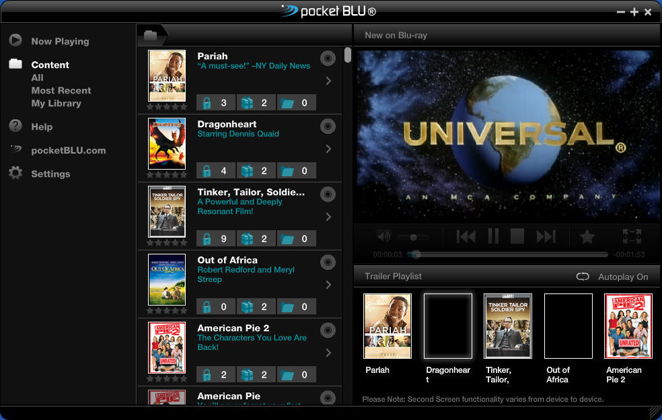Select Most Recent under Content

coord(61,90)
